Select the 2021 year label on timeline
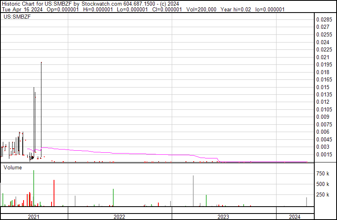 pos(34,217)
